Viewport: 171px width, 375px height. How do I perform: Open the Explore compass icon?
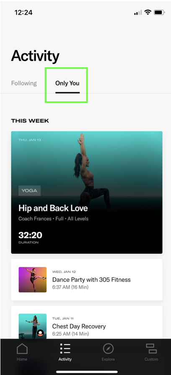point(108,349)
